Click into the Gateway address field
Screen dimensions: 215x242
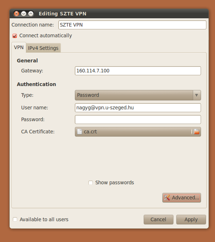(138, 71)
